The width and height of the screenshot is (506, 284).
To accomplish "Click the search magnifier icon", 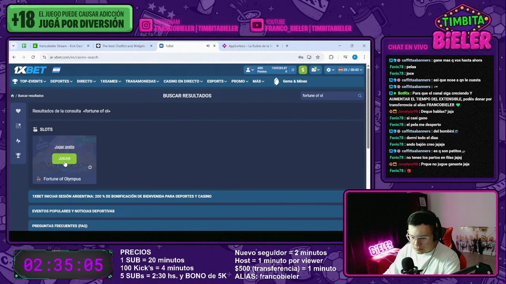I will pyautogui.click(x=360, y=95).
